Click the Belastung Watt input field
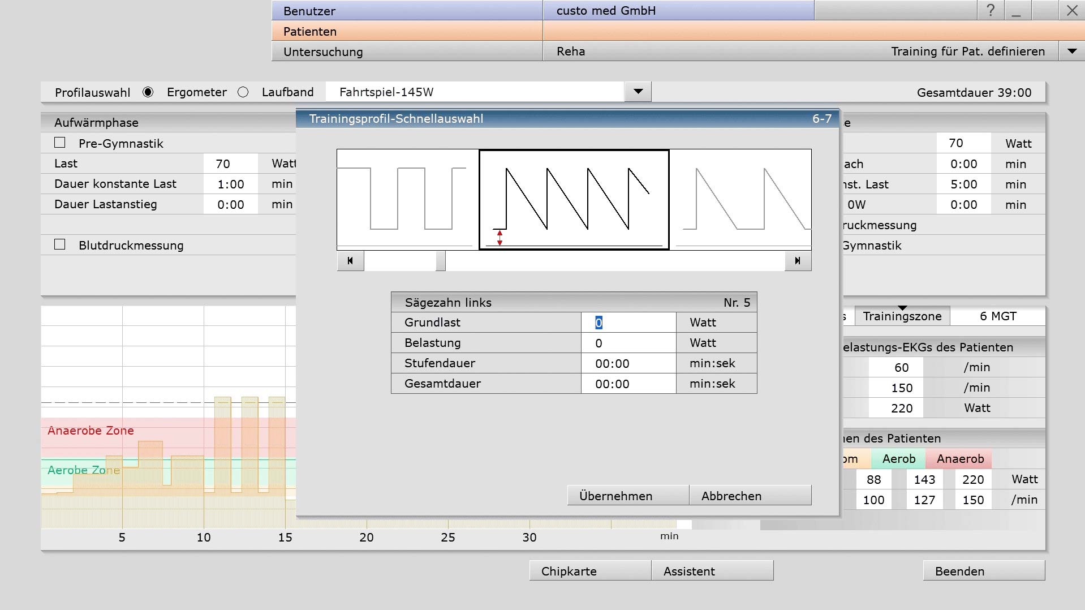Screen dimensions: 1085x610 point(628,343)
